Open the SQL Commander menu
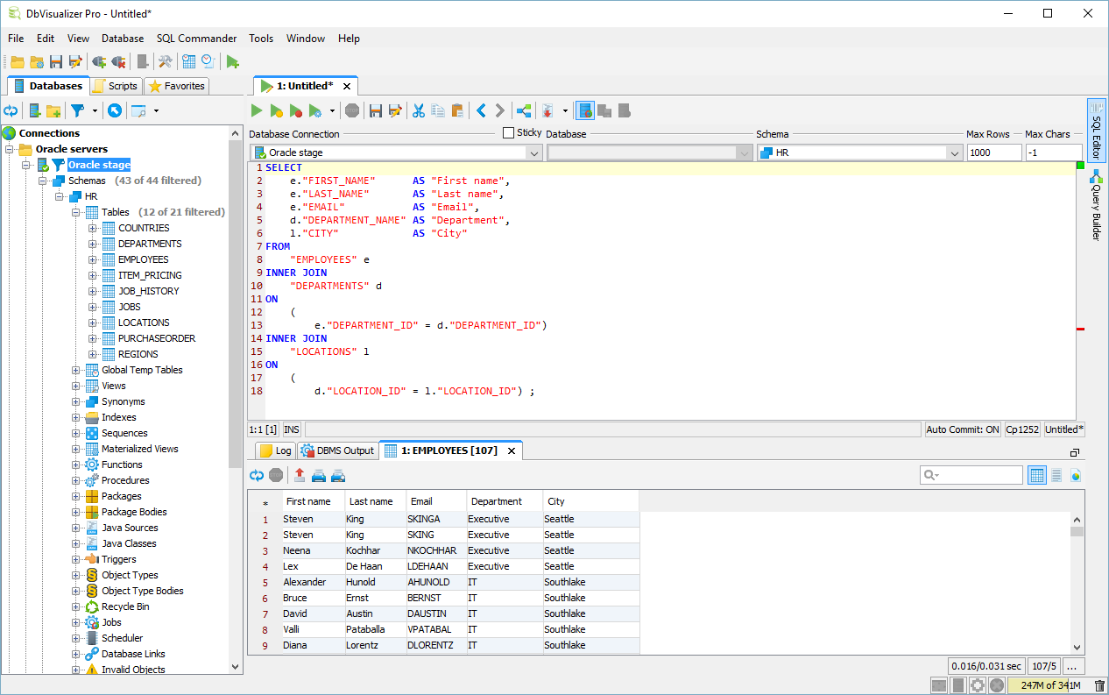1109x695 pixels. pos(196,39)
